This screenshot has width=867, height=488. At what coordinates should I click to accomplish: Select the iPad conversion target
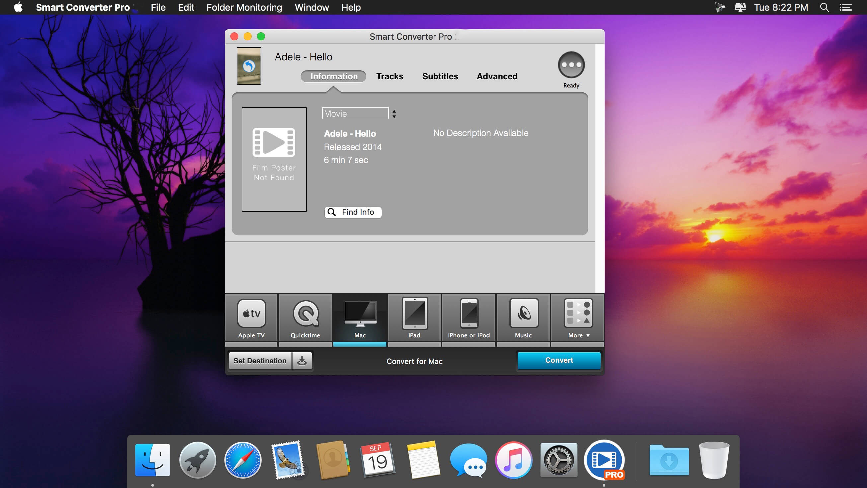tap(414, 318)
